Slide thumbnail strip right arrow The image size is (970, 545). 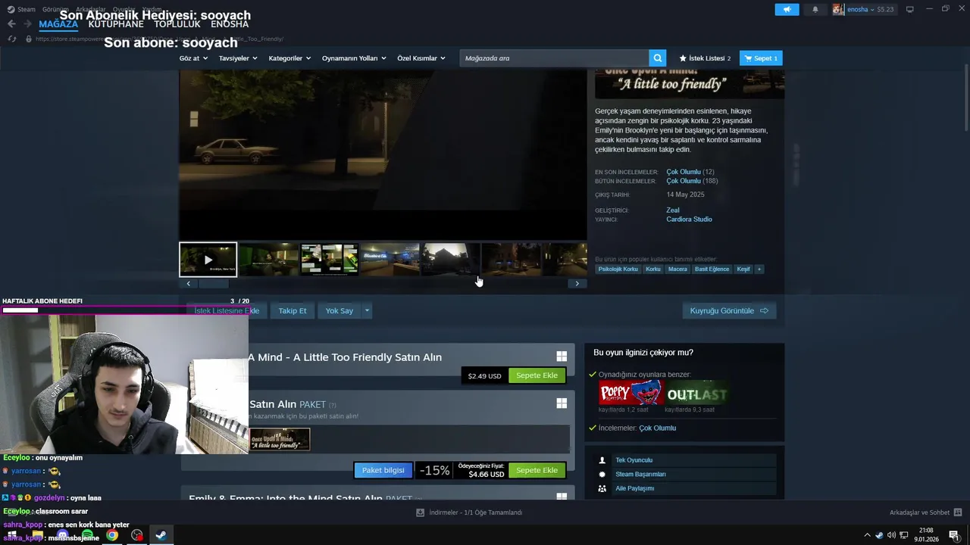(x=577, y=283)
